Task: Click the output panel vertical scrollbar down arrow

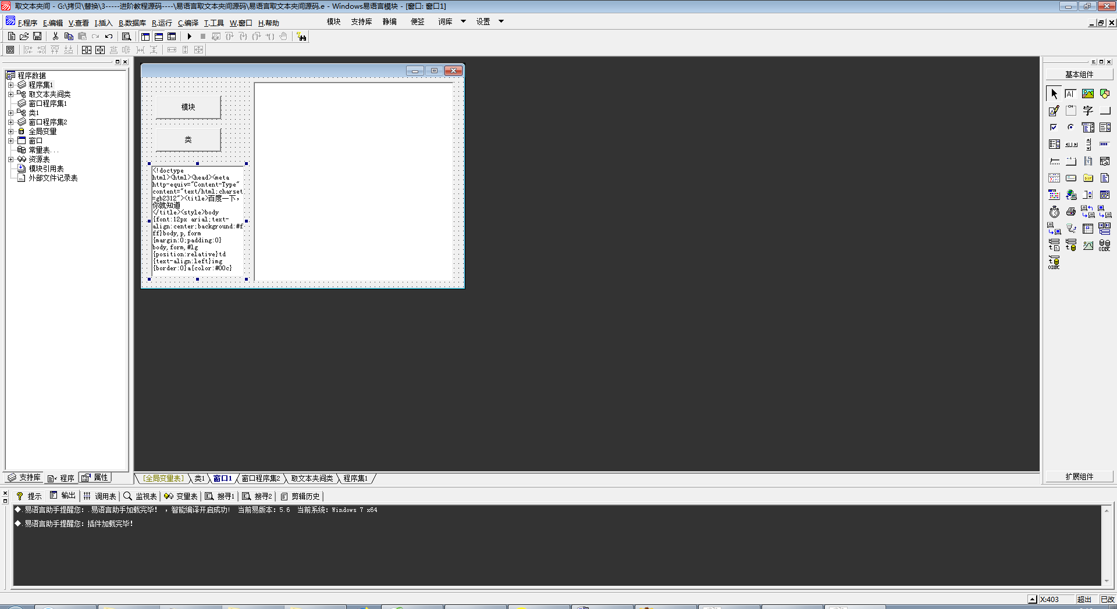Action: [1107, 581]
